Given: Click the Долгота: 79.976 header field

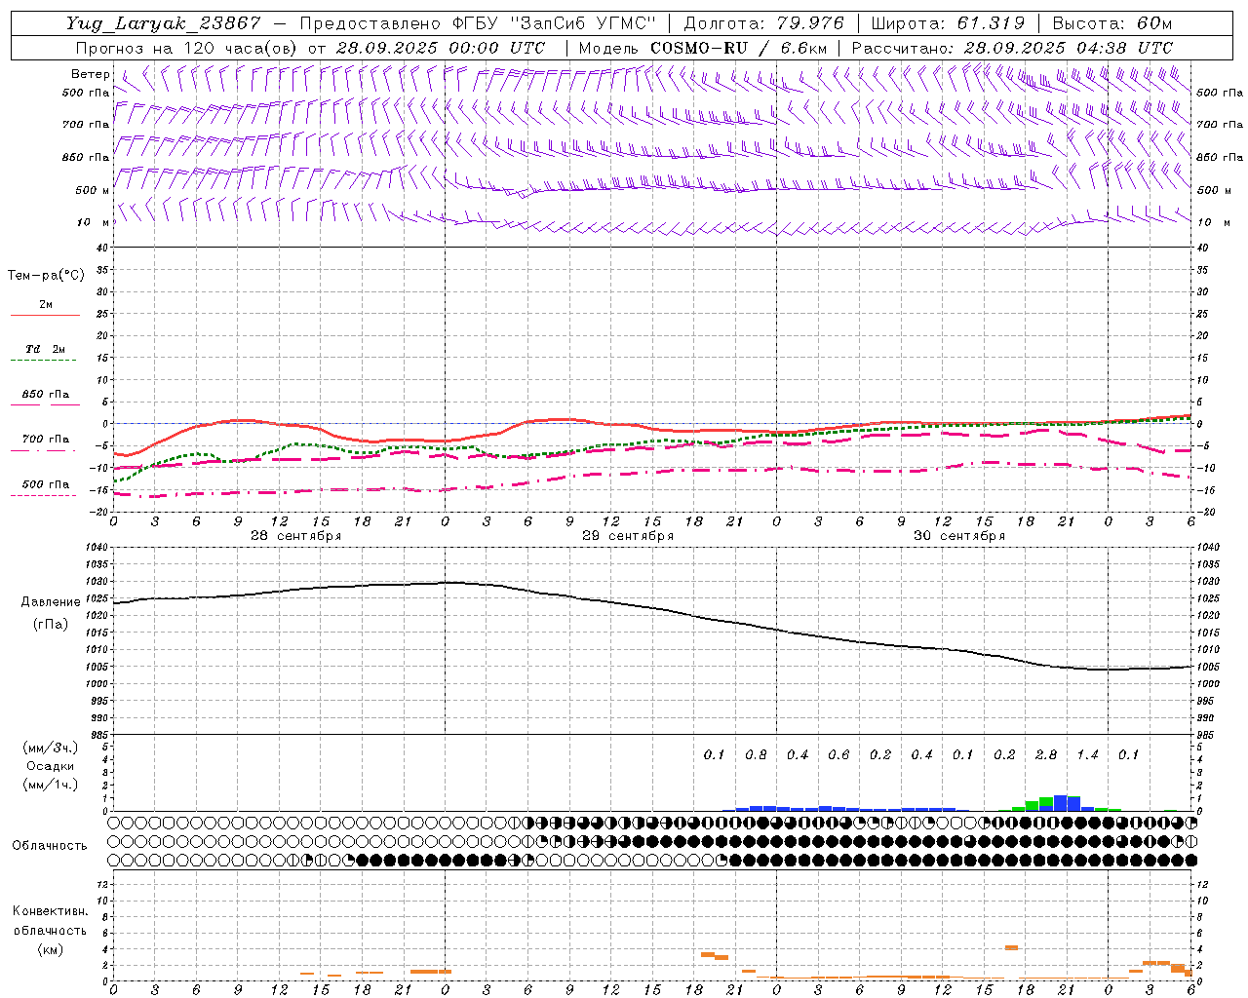Looking at the screenshot, I should (x=763, y=23).
